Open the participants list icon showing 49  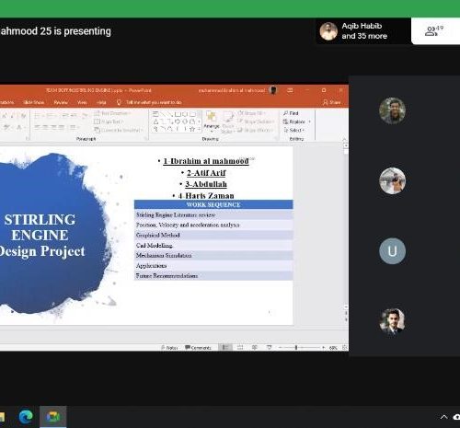[434, 30]
